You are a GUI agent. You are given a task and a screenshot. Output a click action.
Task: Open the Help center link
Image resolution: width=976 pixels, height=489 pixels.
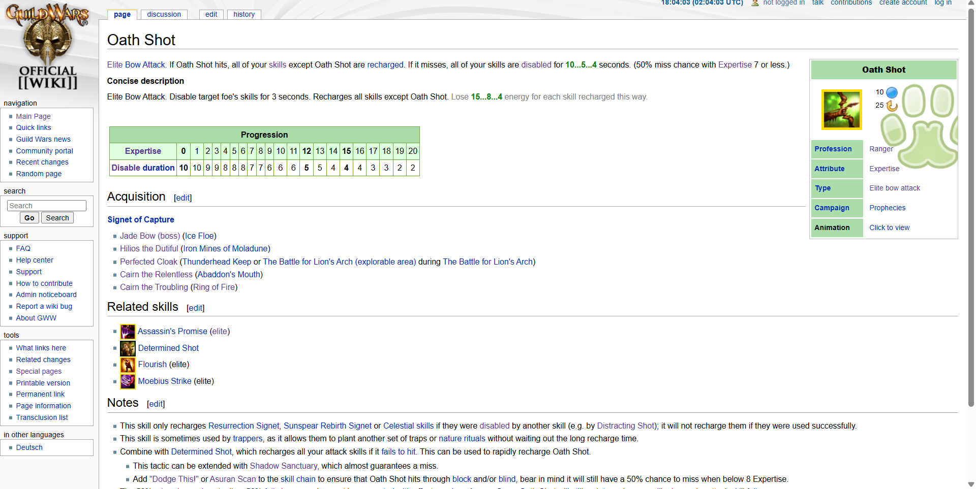35,260
